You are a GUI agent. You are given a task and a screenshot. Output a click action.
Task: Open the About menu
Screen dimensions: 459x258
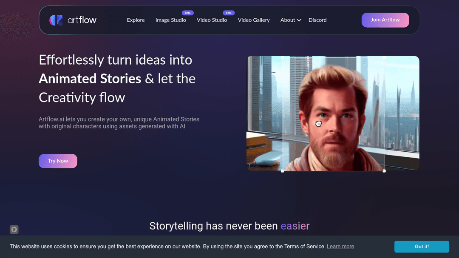pos(288,20)
